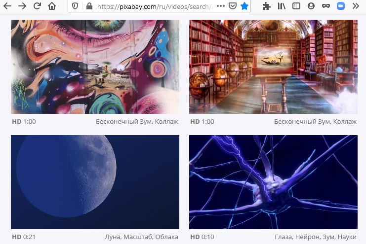
Task: Go back to the previous page
Action: [x=7, y=6]
